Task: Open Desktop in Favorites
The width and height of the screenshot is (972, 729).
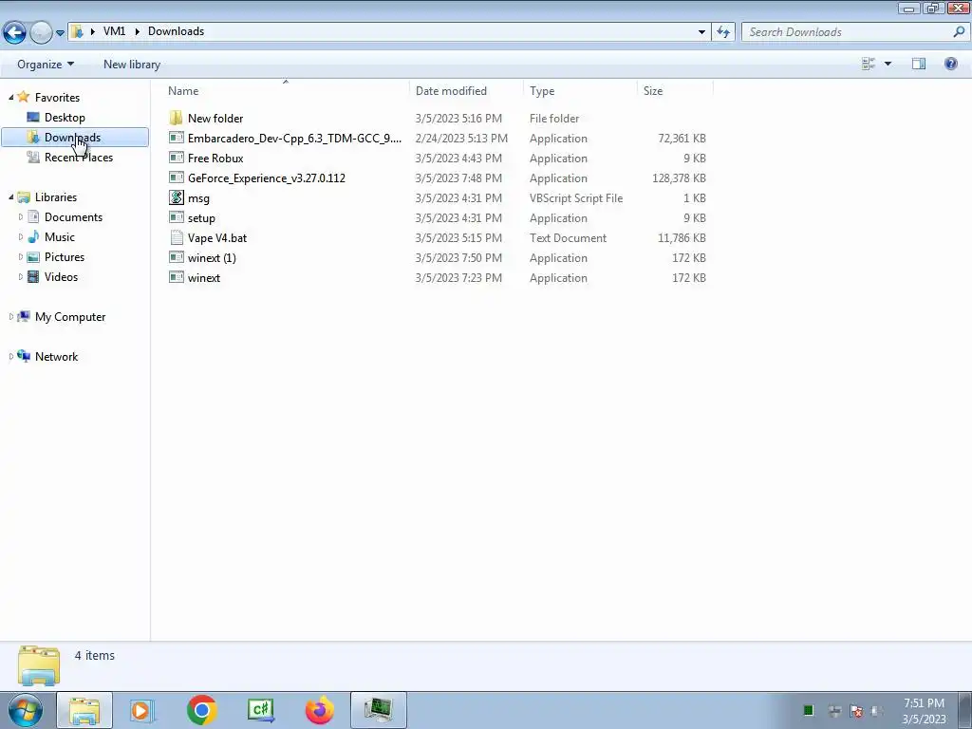Action: click(x=65, y=117)
